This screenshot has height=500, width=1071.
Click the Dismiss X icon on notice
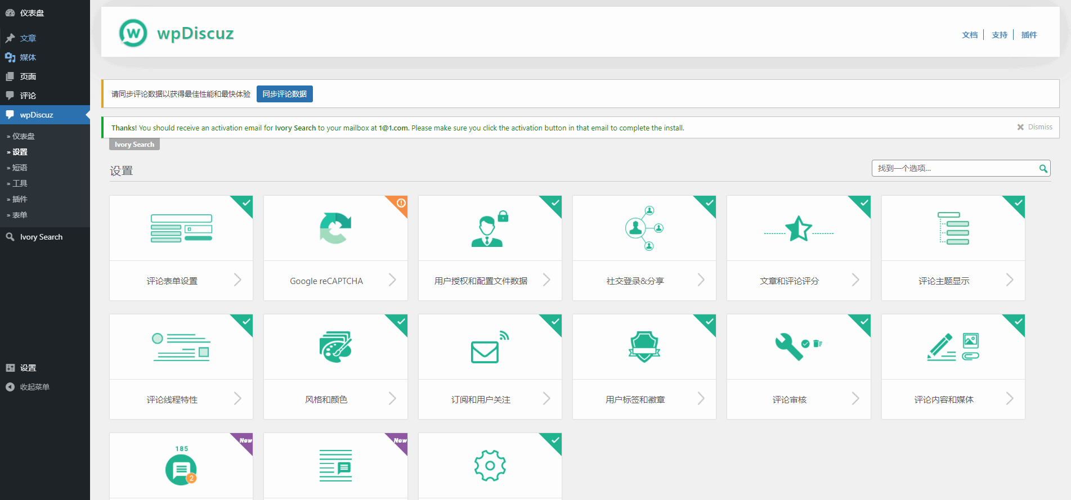[1020, 127]
